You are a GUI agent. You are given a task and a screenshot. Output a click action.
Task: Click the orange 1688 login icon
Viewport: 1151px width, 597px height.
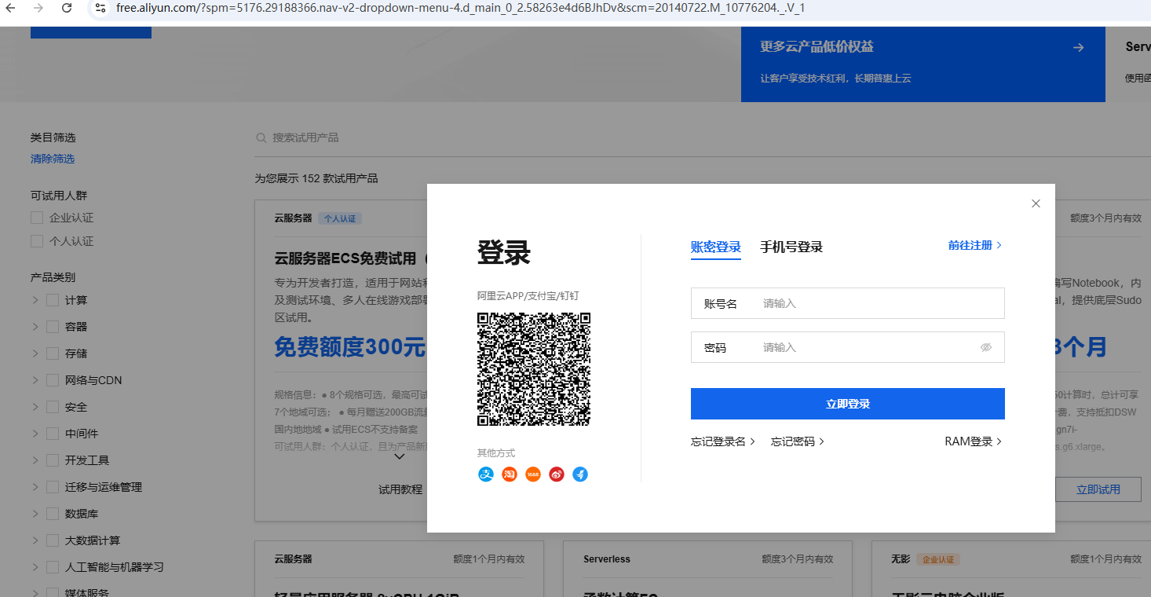click(533, 474)
